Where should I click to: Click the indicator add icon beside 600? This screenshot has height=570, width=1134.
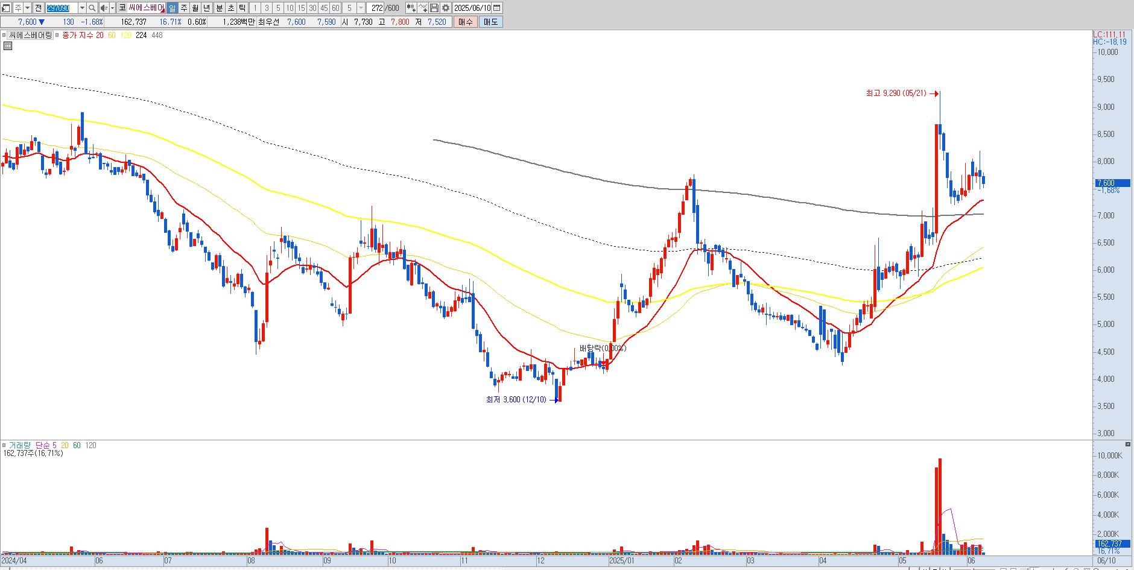pyautogui.click(x=411, y=8)
